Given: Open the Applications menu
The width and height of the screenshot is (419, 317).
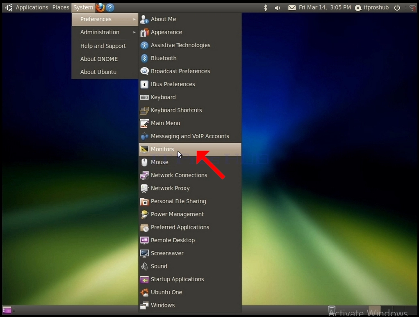Looking at the screenshot, I should click(x=32, y=7).
